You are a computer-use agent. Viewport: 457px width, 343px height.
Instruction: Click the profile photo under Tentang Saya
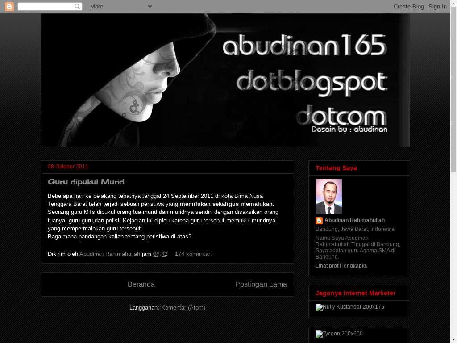pos(328,197)
